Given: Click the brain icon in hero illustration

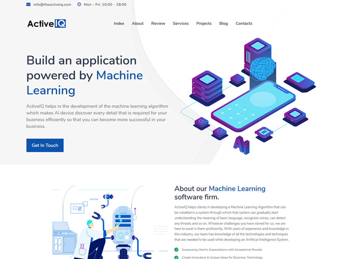Looking at the screenshot, I should coord(263,68).
